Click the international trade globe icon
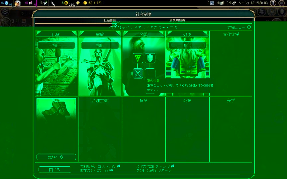Image resolution: width=287 pixels, height=179 pixels. point(234,3)
